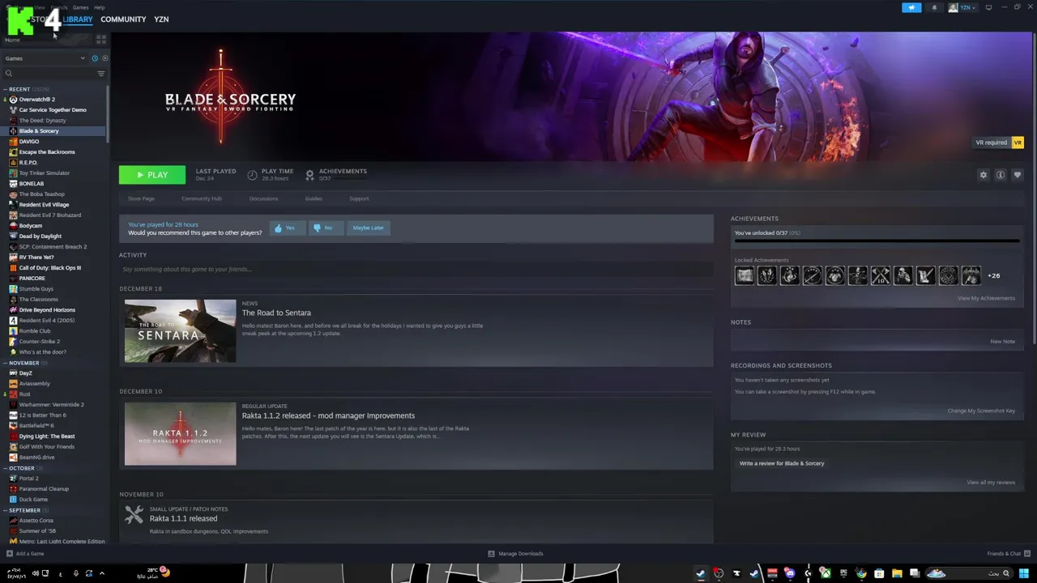The image size is (1037, 583).
Task: Click the green PLAY button
Action: click(x=151, y=175)
